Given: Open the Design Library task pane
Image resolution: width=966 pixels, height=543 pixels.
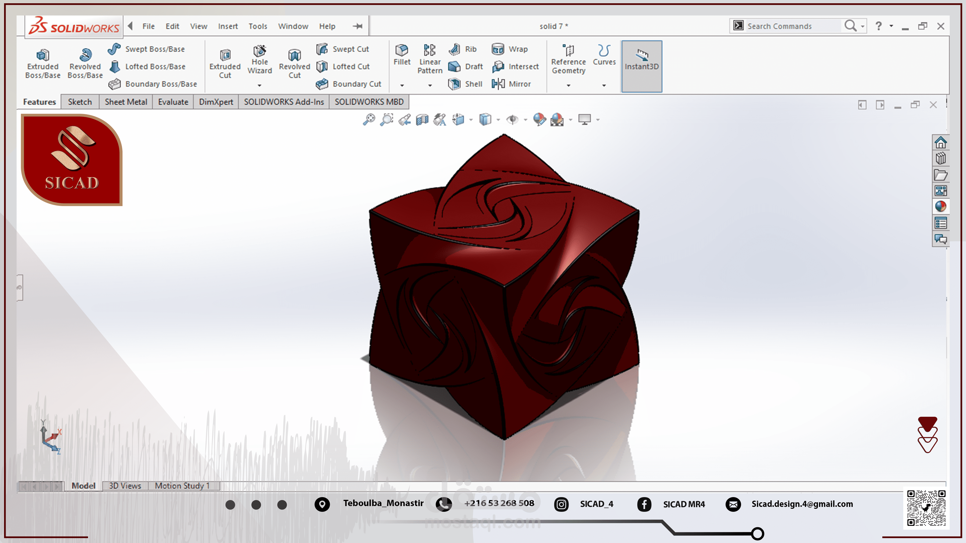Looking at the screenshot, I should [x=941, y=158].
